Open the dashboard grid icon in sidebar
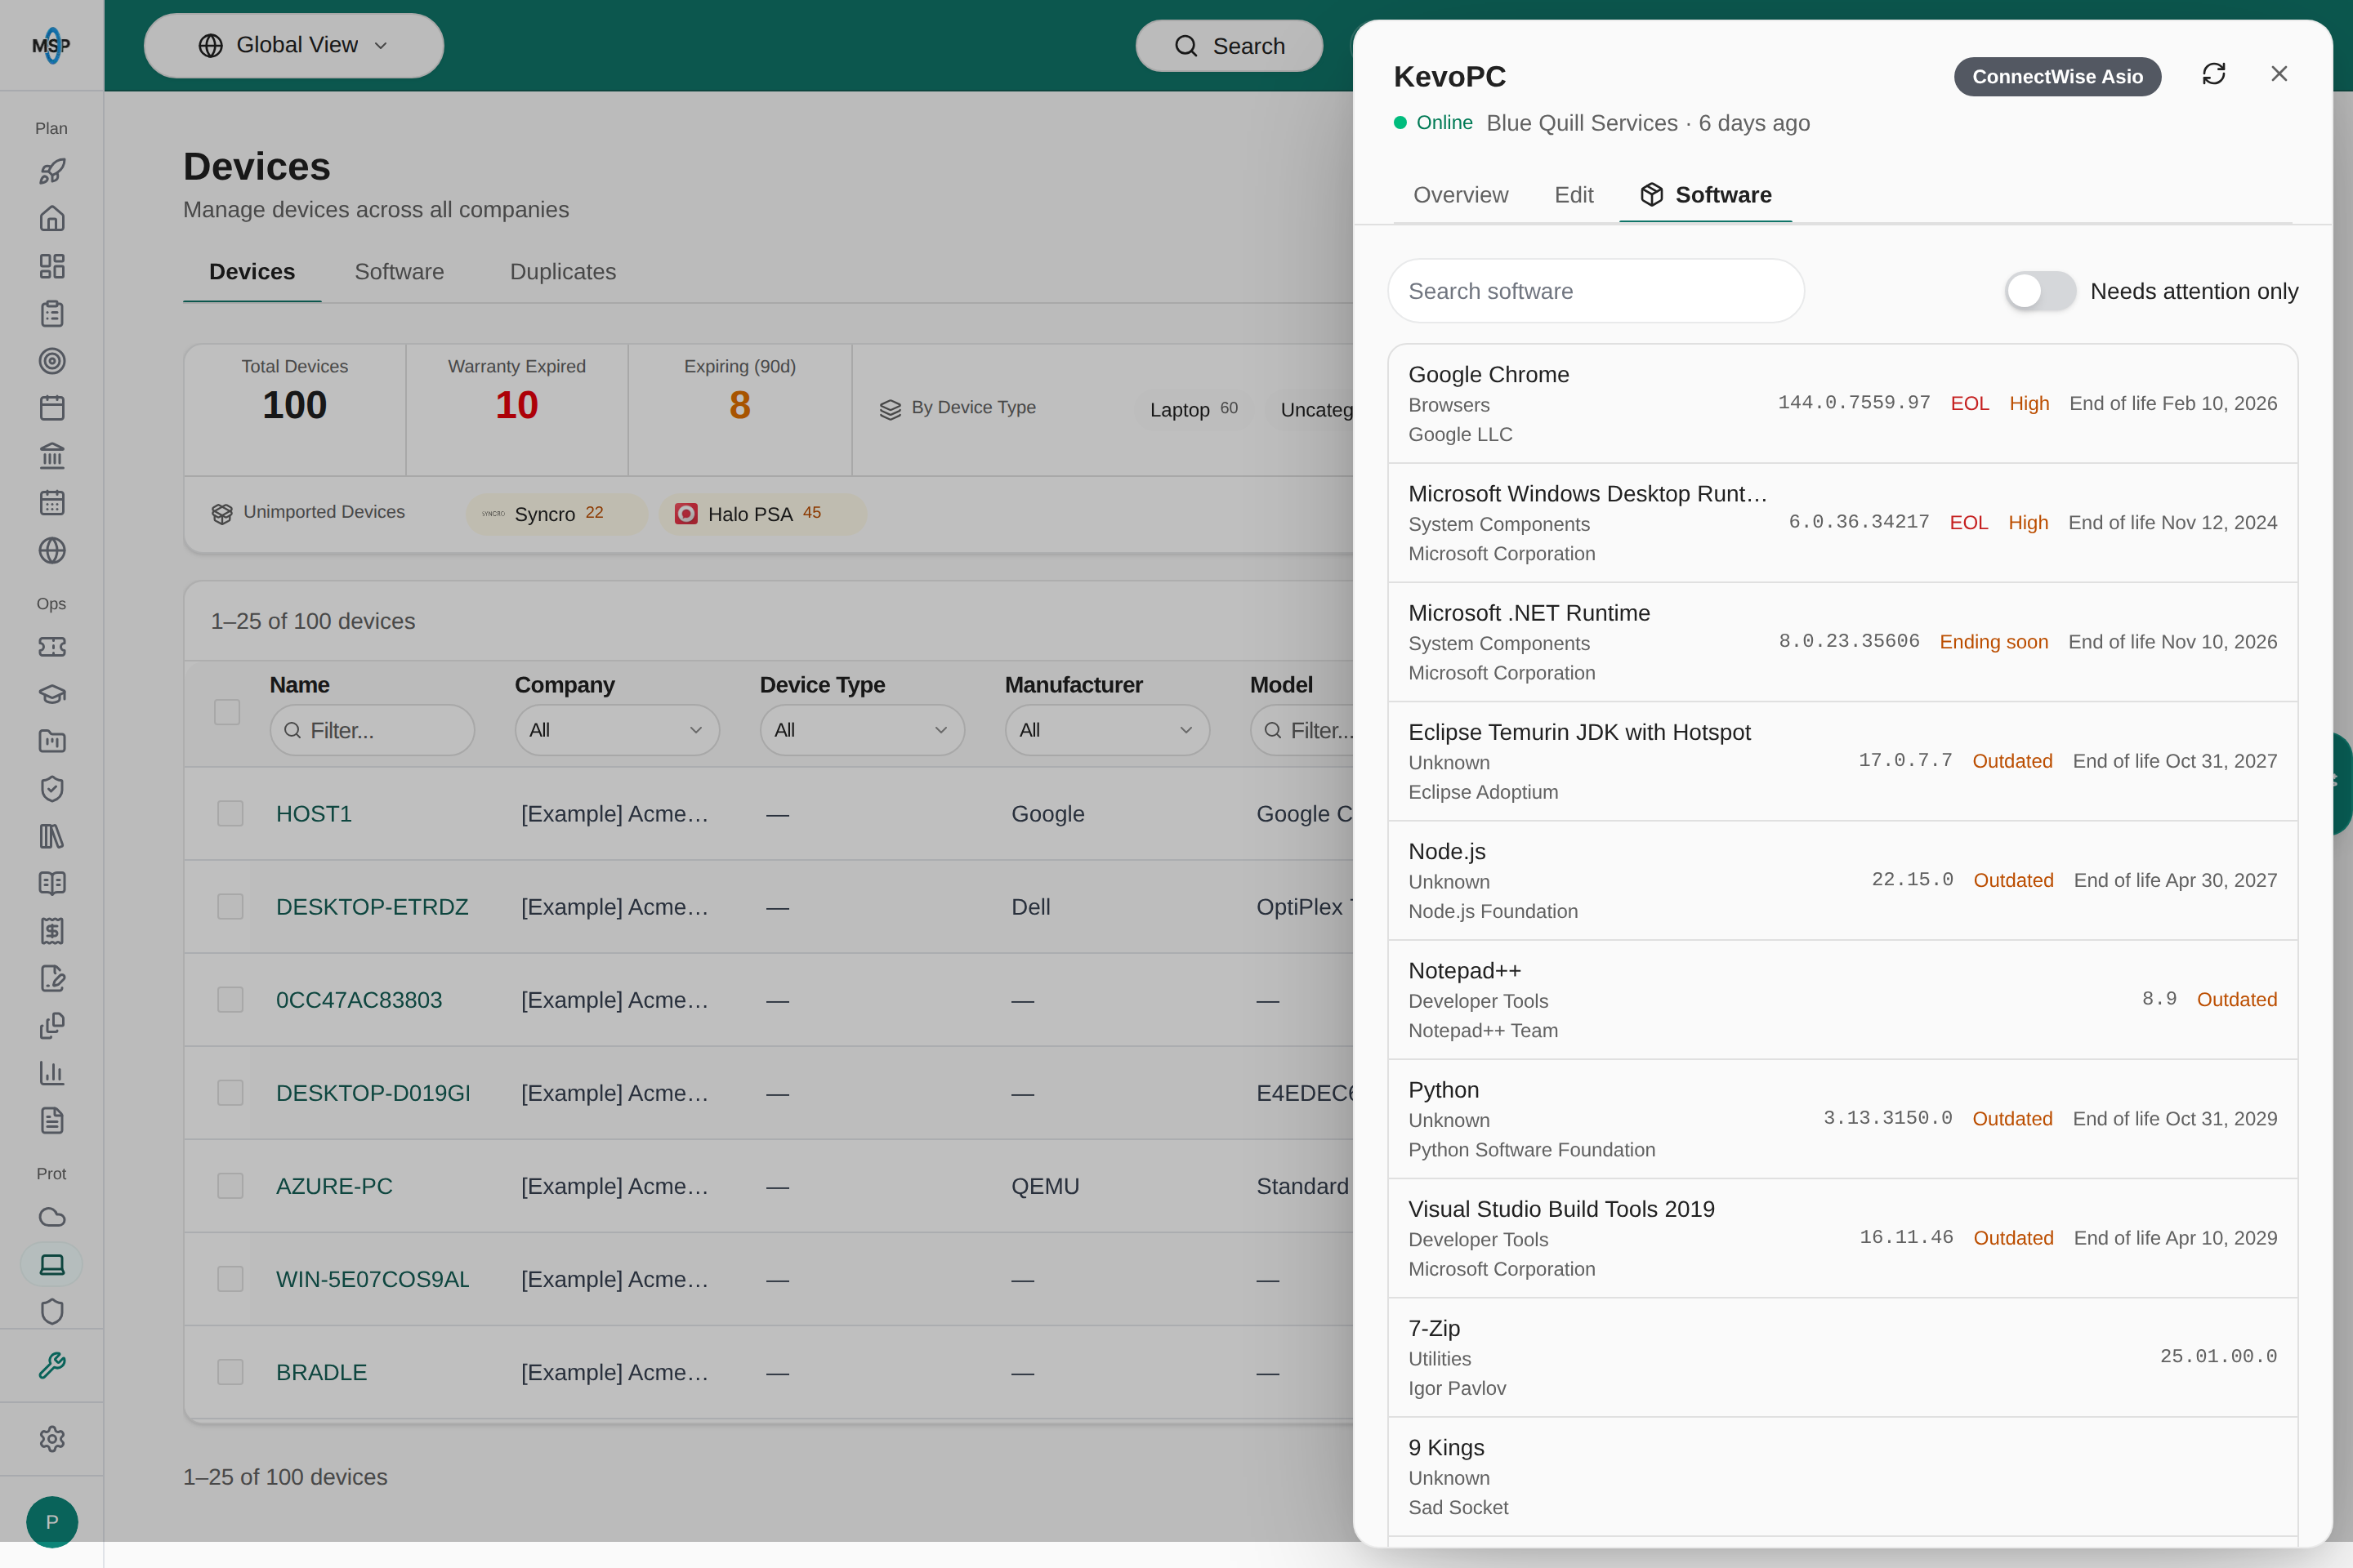Image resolution: width=2353 pixels, height=1568 pixels. (52, 266)
